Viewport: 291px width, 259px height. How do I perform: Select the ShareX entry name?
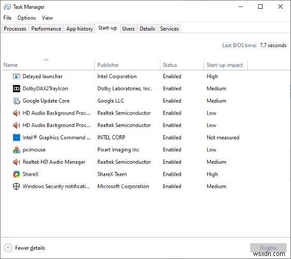(31, 174)
